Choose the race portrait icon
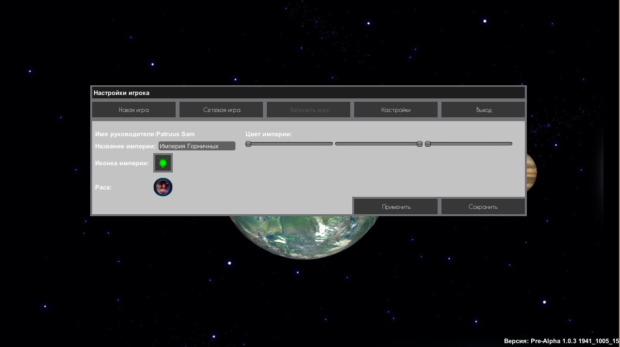The width and height of the screenshot is (620, 347). 163,187
